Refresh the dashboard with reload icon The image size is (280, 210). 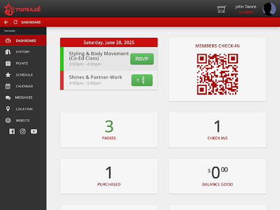click(x=15, y=22)
